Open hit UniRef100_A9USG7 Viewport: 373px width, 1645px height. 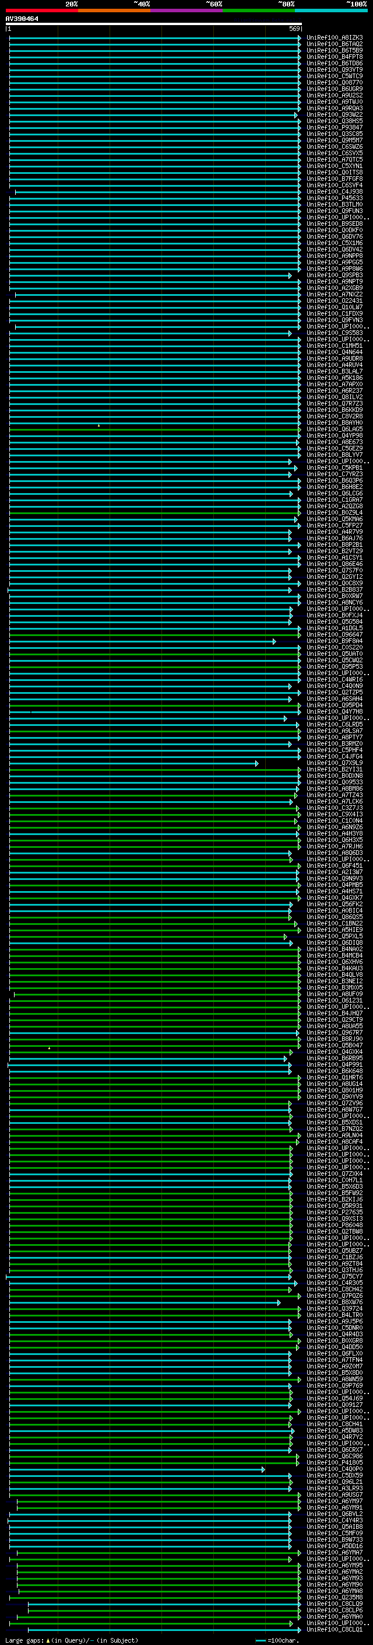tap(335, 1495)
